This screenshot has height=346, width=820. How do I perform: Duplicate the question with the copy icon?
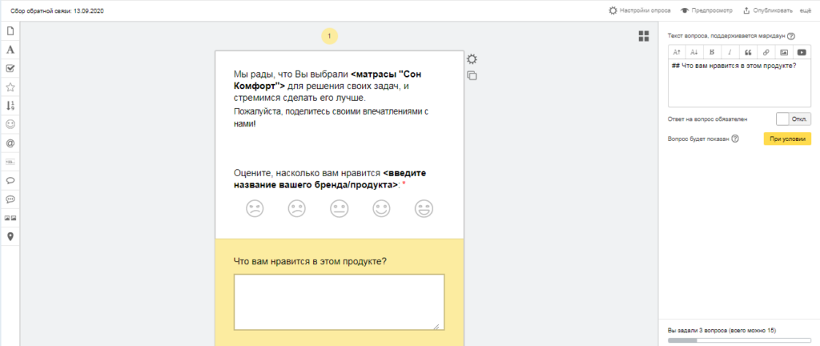pos(472,75)
